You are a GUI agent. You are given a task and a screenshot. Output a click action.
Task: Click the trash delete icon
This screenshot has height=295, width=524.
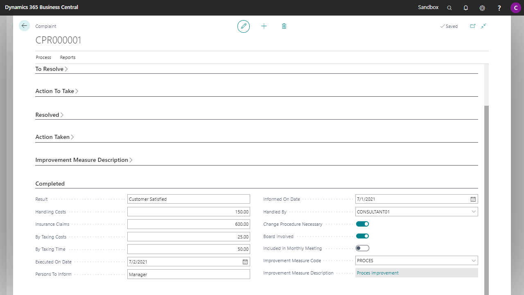(x=284, y=26)
